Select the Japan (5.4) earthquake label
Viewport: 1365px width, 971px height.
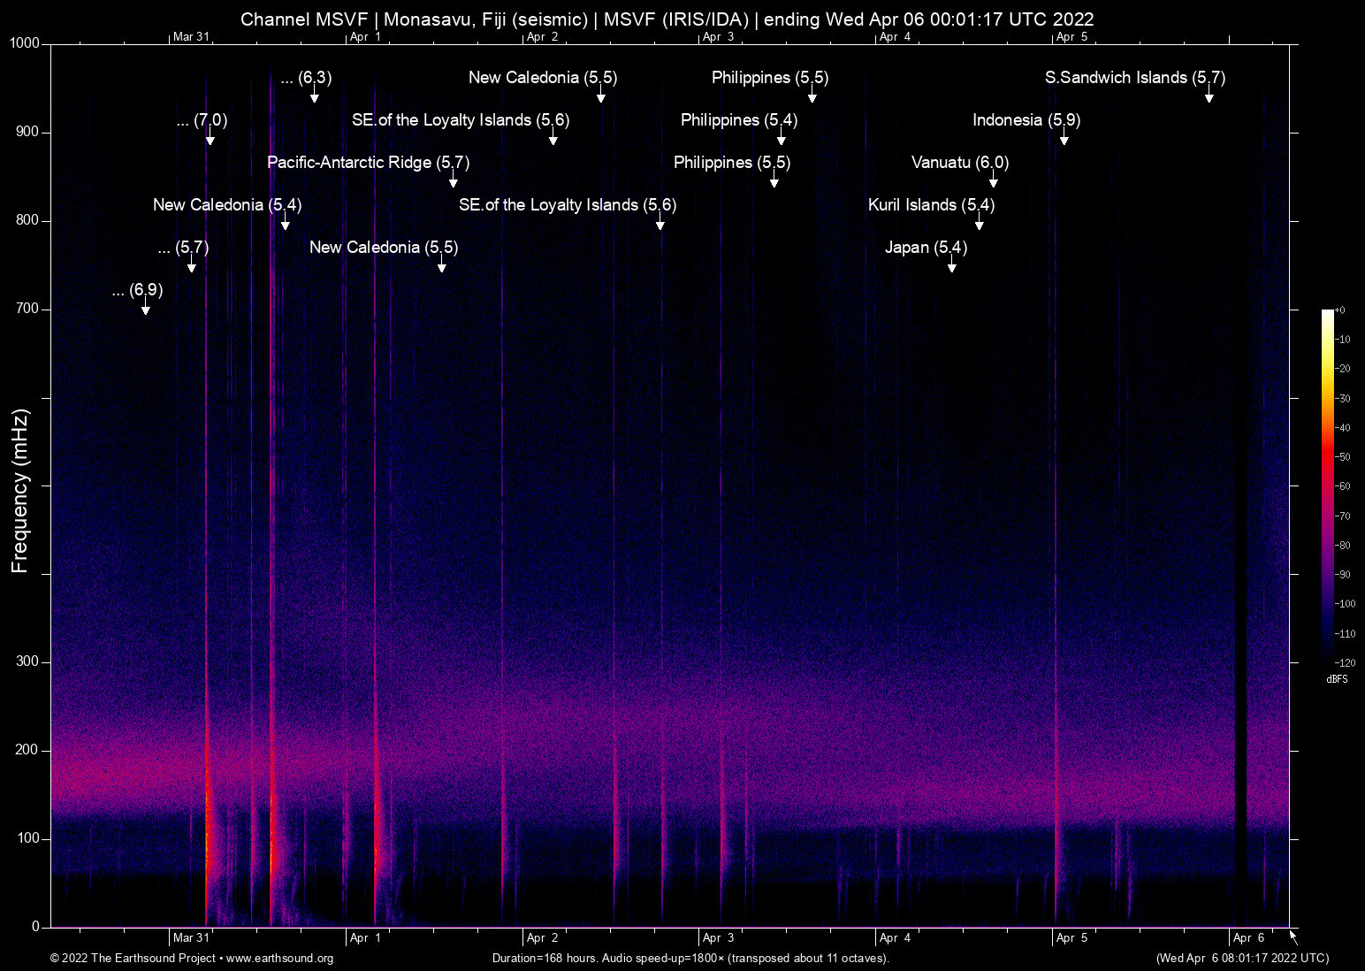(926, 248)
